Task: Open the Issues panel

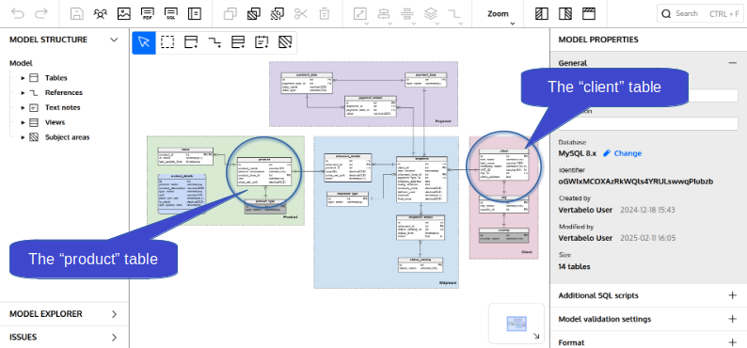Action: pyautogui.click(x=64, y=338)
